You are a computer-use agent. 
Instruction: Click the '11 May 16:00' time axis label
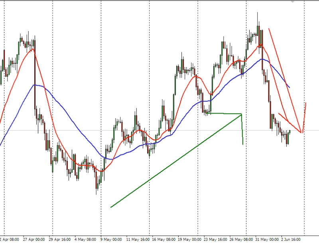tap(138, 240)
